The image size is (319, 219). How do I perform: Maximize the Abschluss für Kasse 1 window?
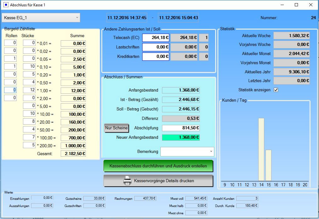tap(296, 5)
